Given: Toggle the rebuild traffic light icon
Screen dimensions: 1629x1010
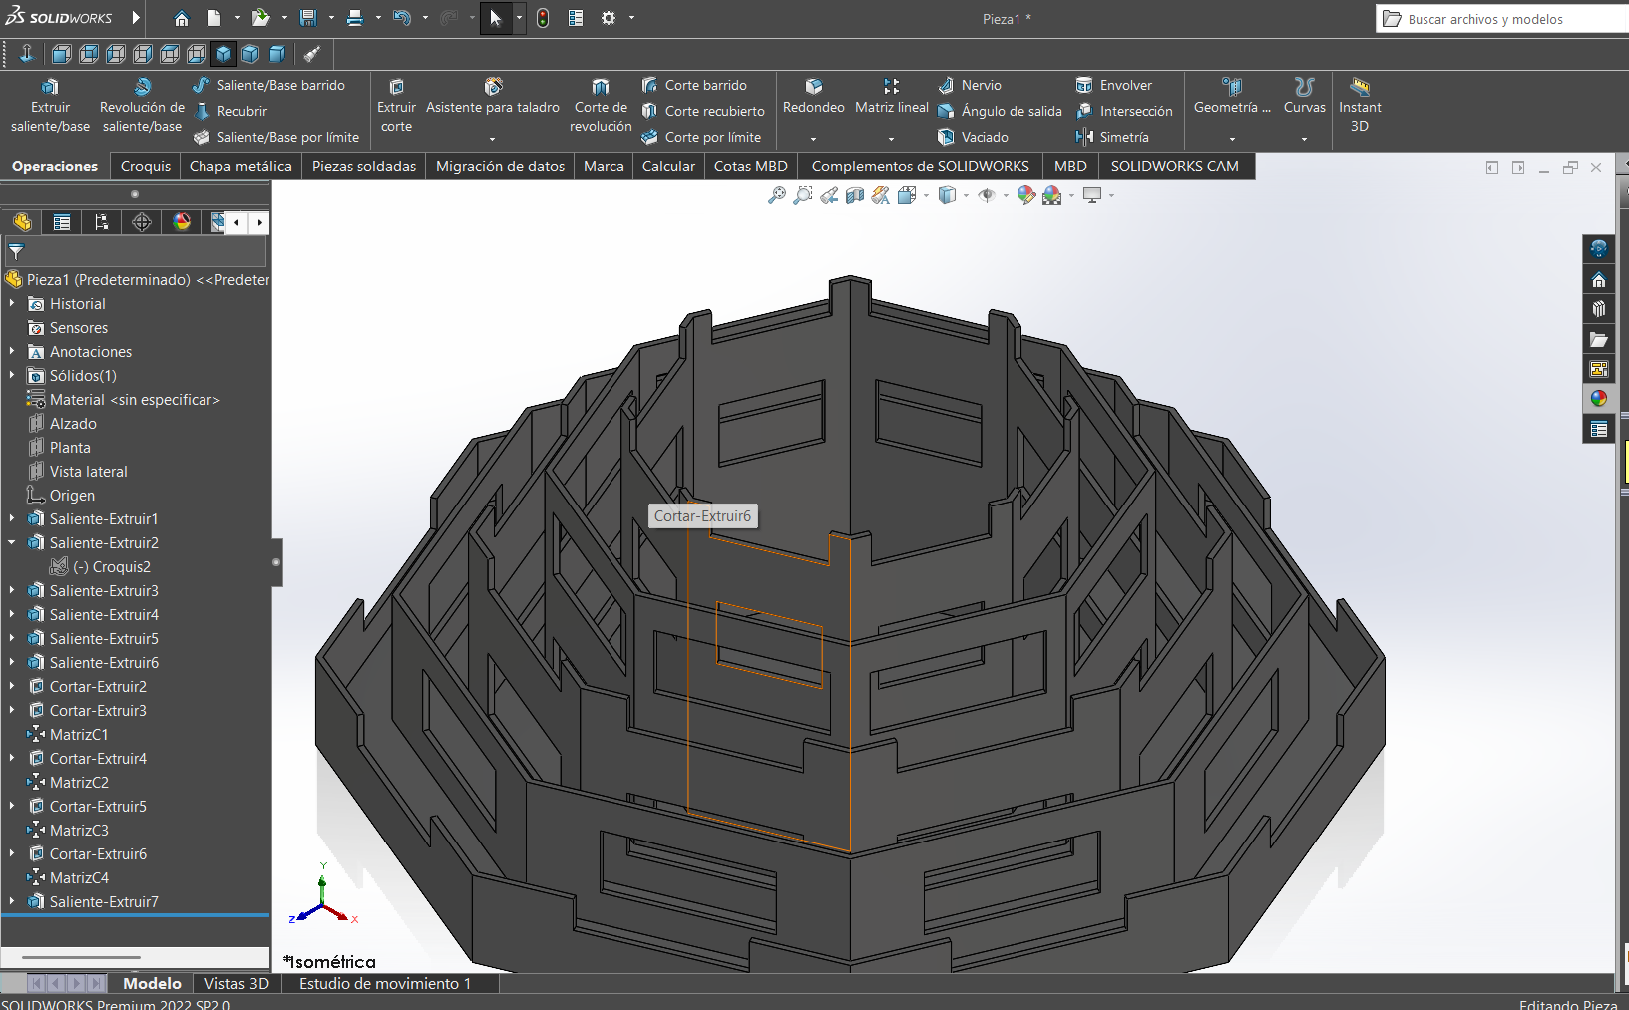Looking at the screenshot, I should [543, 18].
